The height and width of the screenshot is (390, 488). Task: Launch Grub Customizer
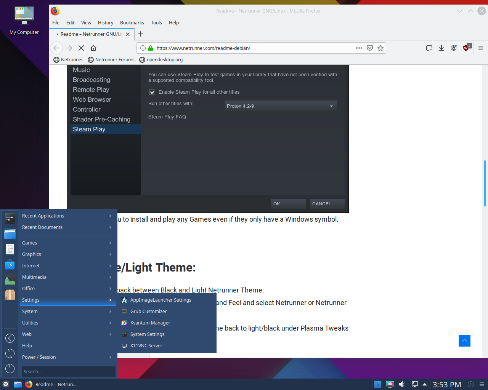(x=167, y=311)
